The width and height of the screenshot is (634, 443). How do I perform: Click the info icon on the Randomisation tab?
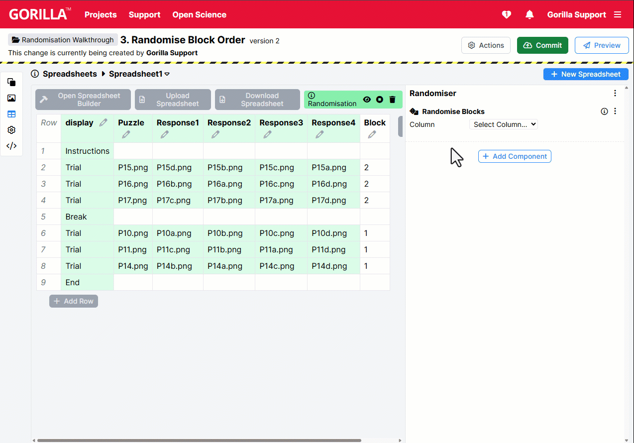pos(312,95)
